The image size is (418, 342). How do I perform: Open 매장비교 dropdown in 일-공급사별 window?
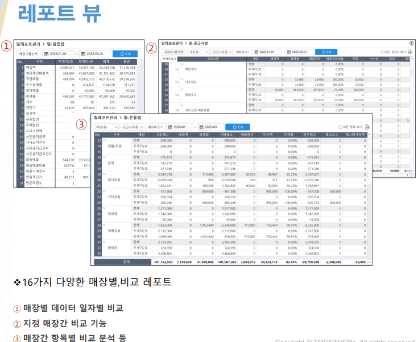pyautogui.click(x=243, y=52)
